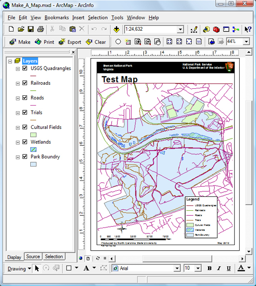256x286 pixels.
Task: Click the Print icon in standard toolbar
Action: 40,29
